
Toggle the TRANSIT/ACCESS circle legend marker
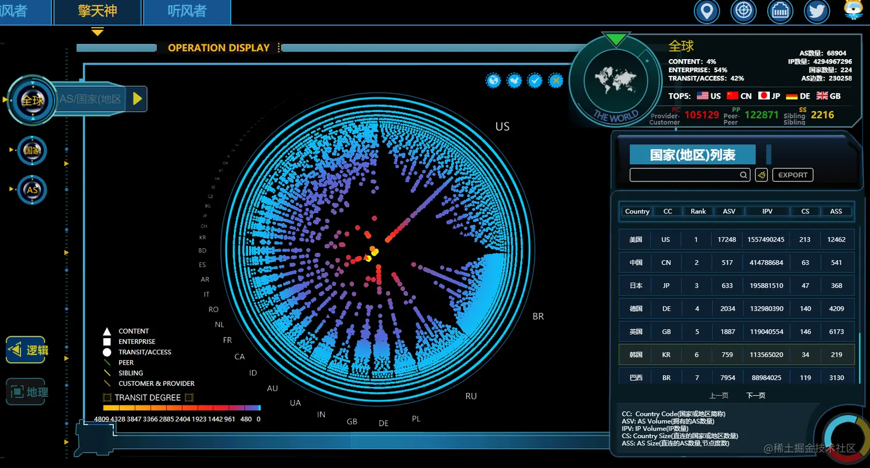[107, 352]
